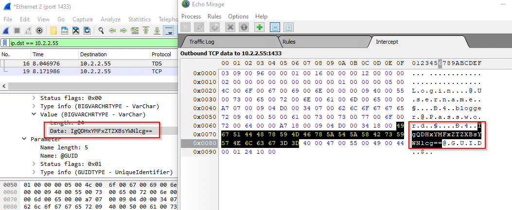Viewport: 512px width, 210px height.
Task: Go to the first packet arrow icon
Action: click(x=145, y=31)
